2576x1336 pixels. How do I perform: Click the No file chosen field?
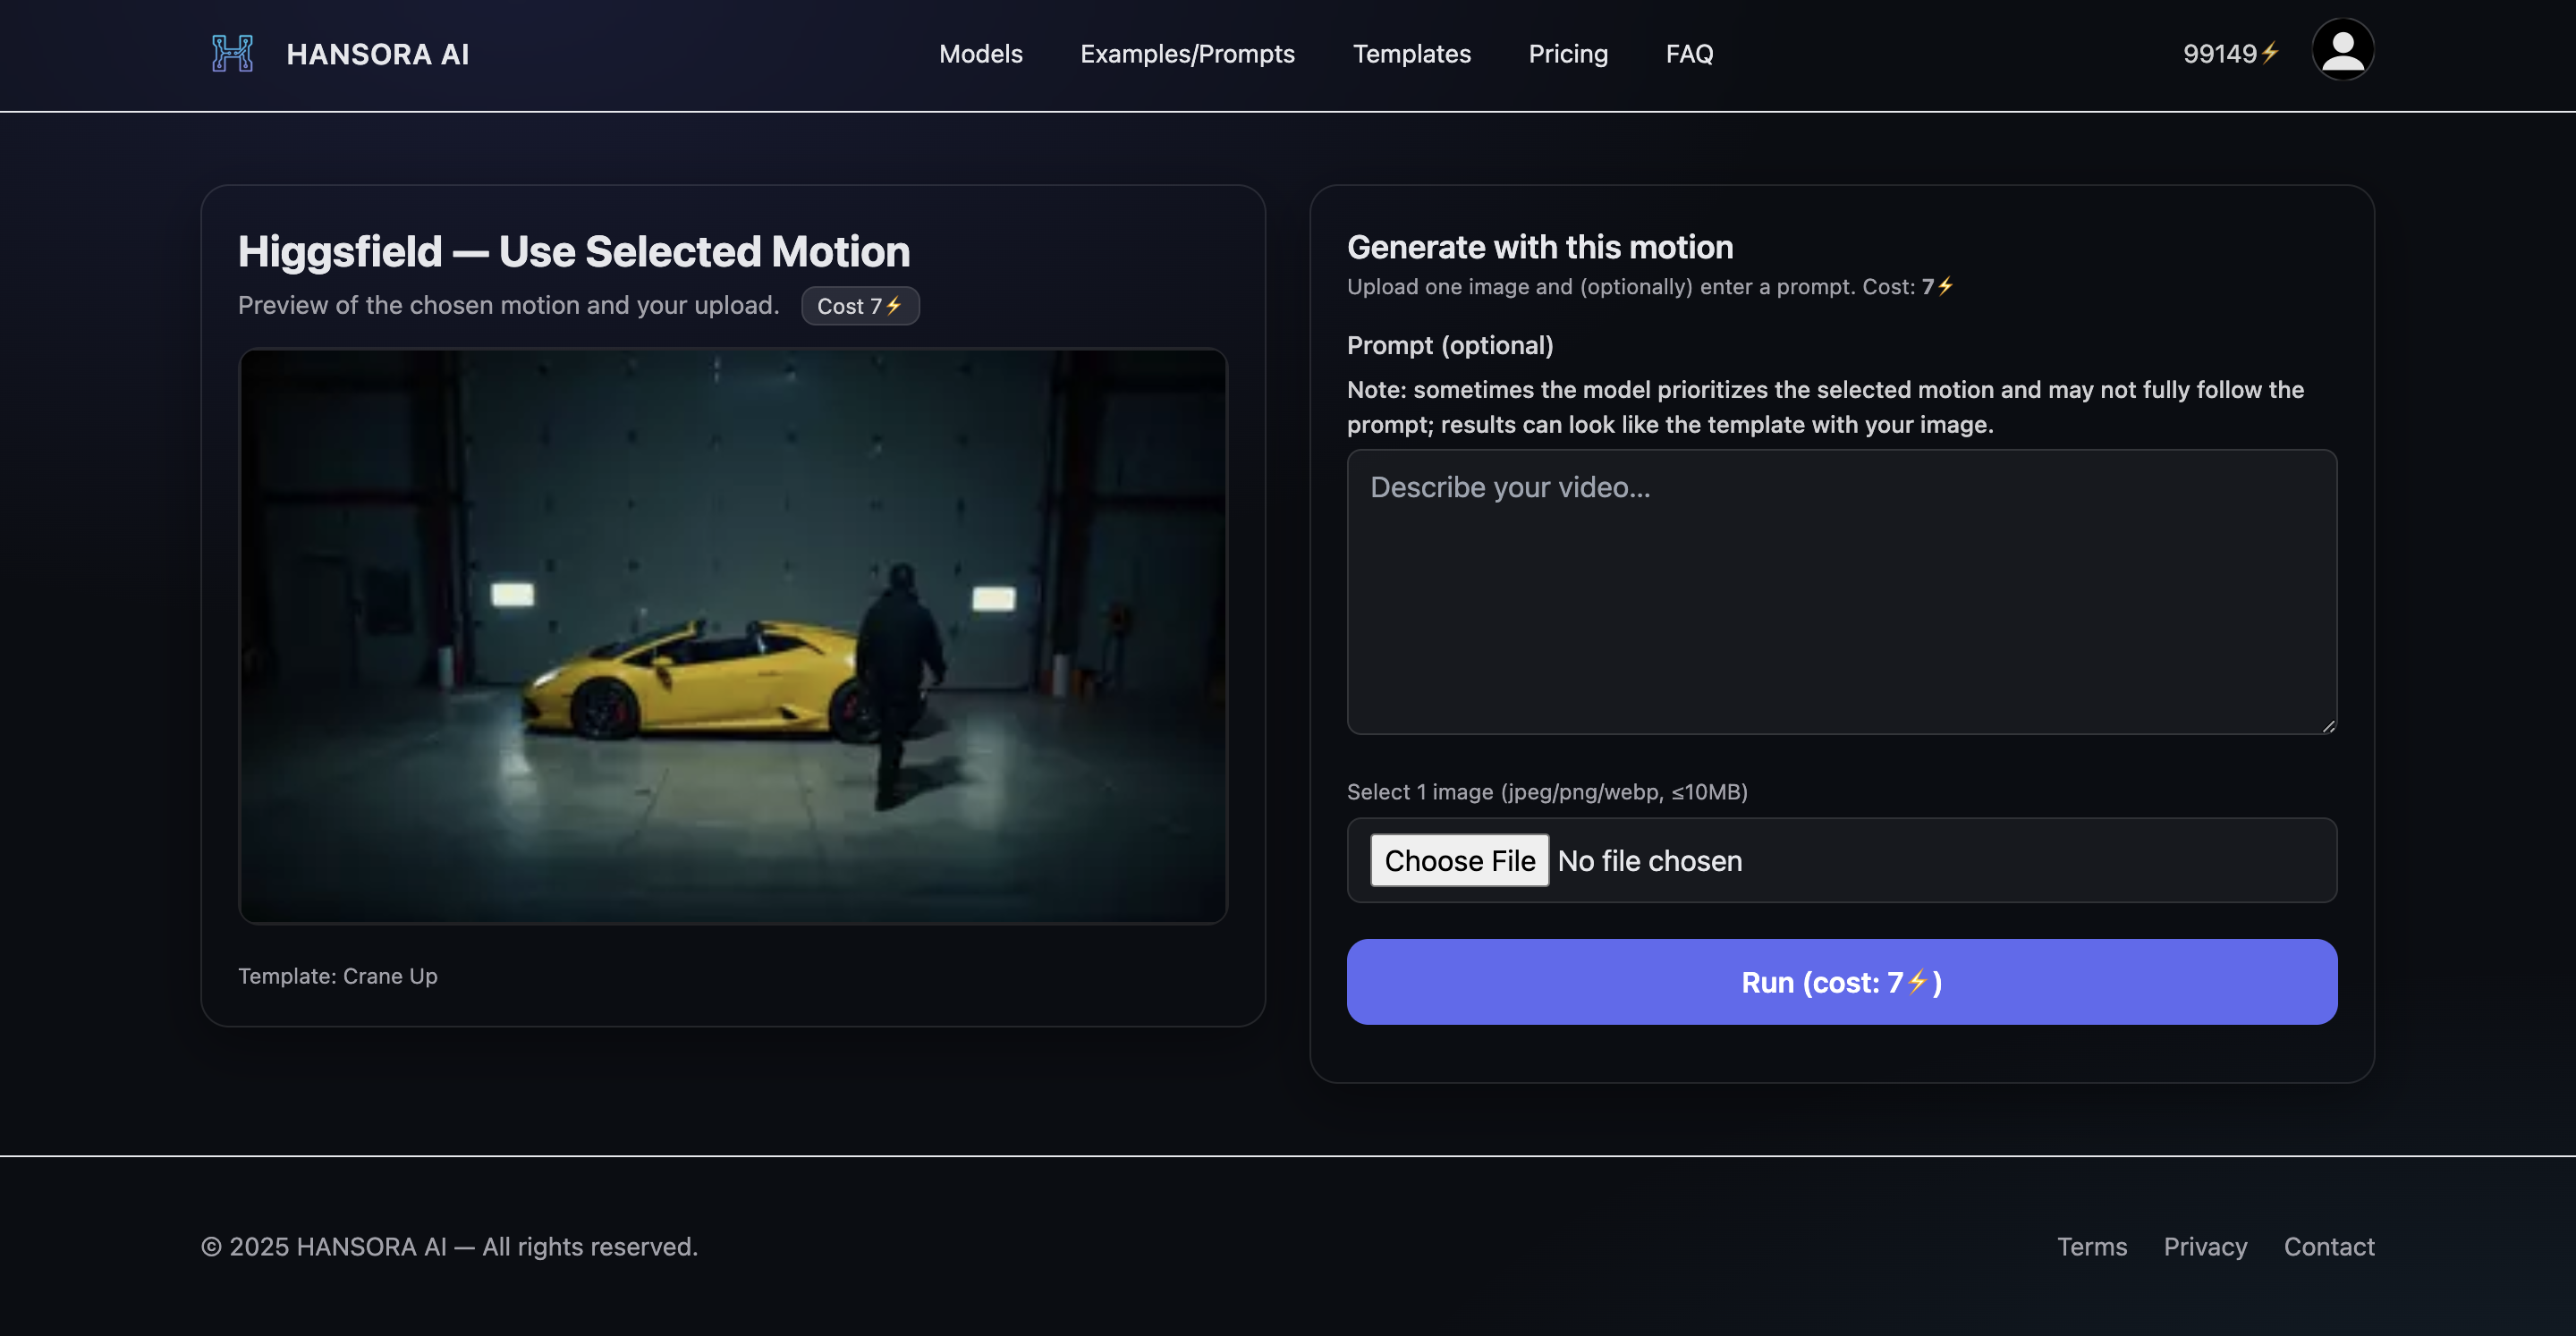(x=1649, y=861)
